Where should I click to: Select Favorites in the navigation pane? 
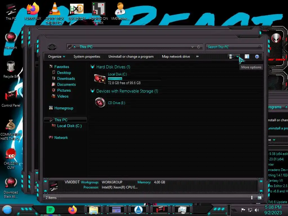[62, 67]
